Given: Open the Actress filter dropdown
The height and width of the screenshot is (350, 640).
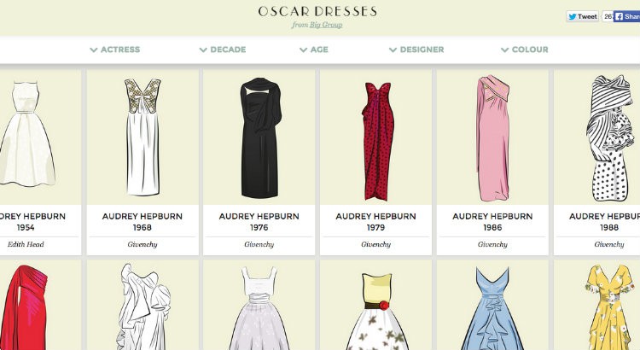Looking at the screenshot, I should [x=114, y=50].
